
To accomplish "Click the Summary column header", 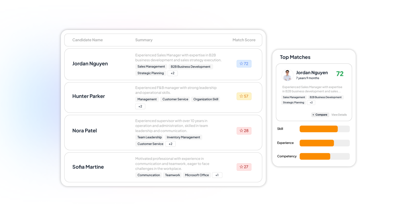I will click(144, 40).
